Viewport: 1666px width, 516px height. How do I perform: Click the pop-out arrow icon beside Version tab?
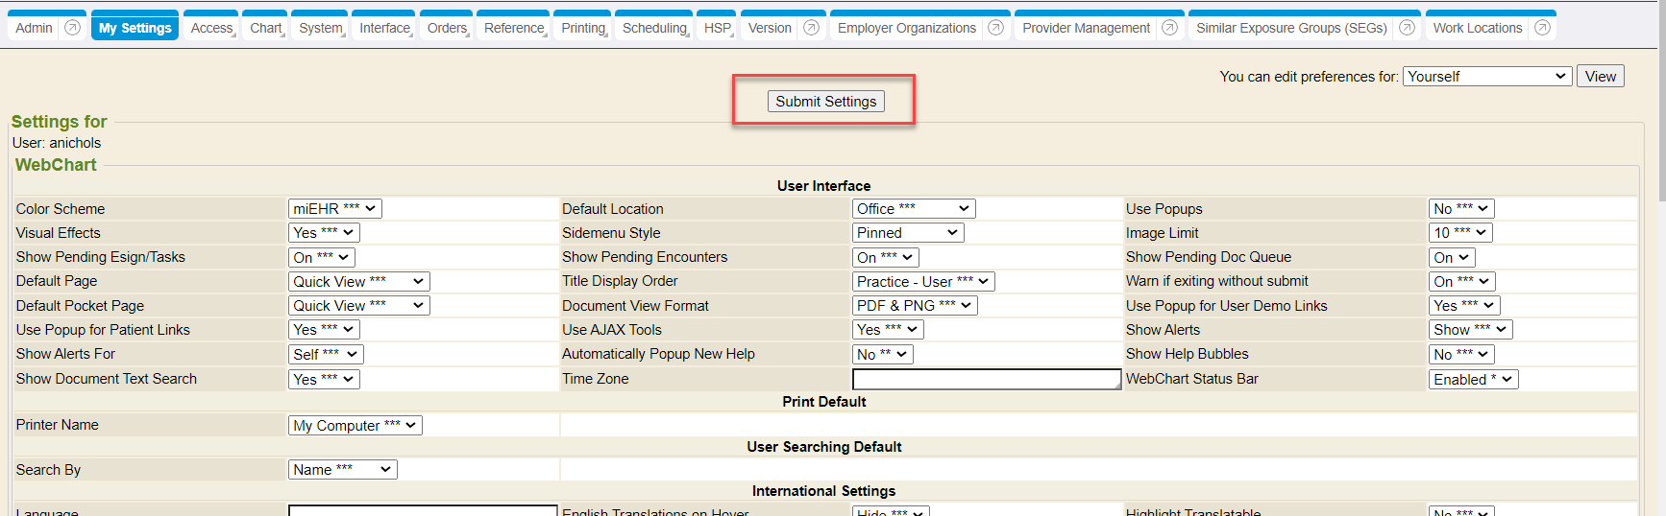coord(811,28)
